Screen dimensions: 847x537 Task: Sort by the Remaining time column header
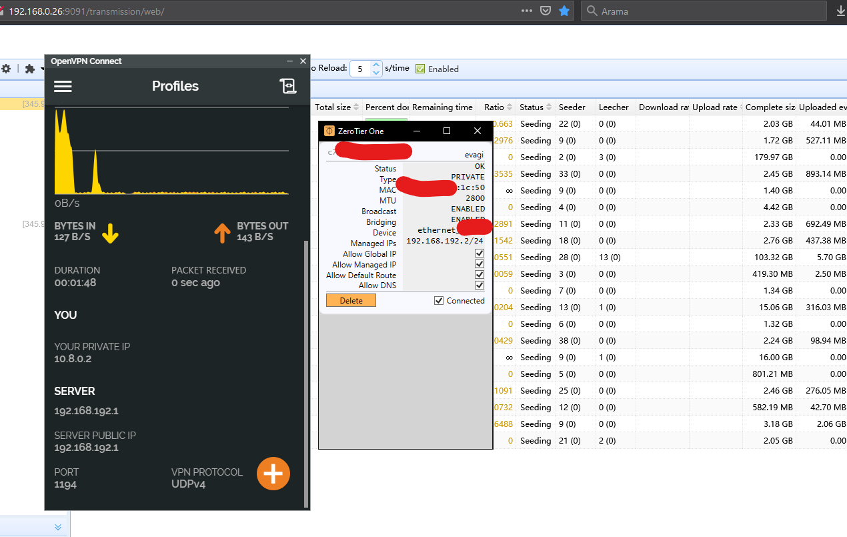point(442,107)
